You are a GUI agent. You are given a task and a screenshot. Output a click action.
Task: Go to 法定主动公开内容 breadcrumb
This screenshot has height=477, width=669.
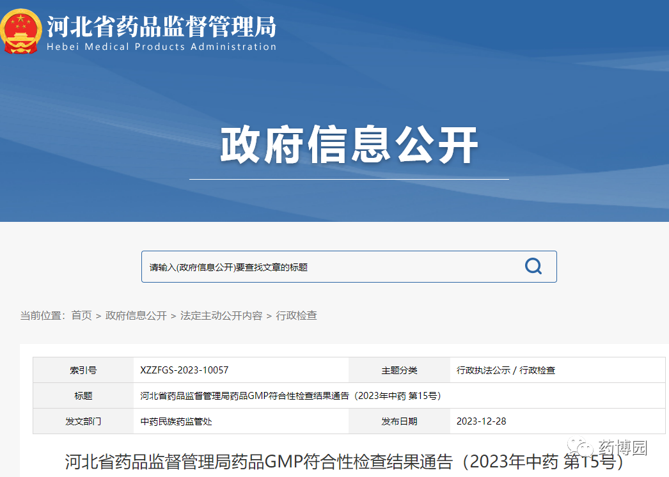221,316
